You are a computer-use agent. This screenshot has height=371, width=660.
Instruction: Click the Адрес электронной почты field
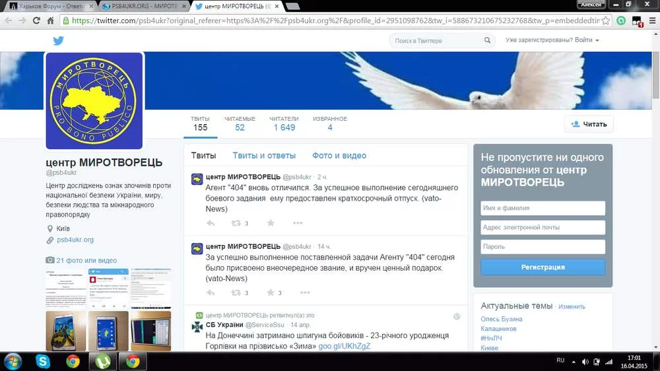[543, 227]
